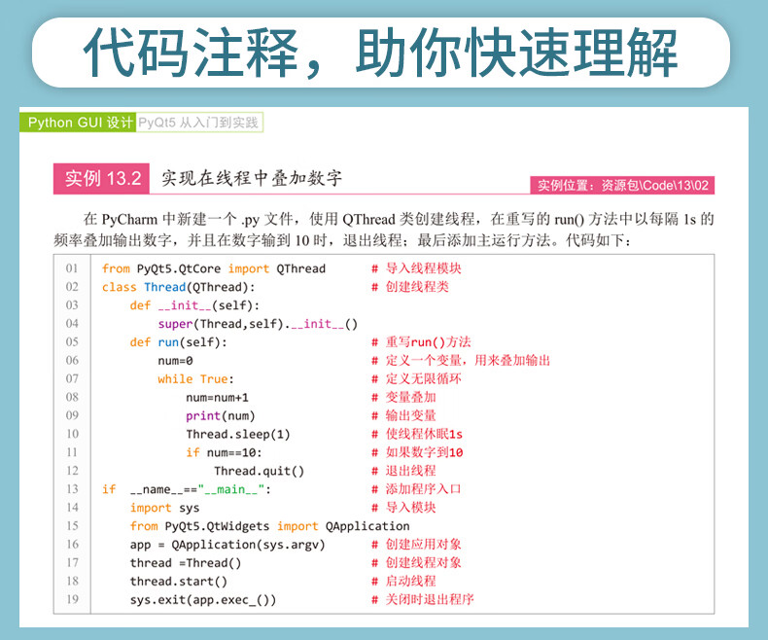This screenshot has width=768, height=640.
Task: Click the pink 实例 13.2 badge
Action: click(101, 178)
